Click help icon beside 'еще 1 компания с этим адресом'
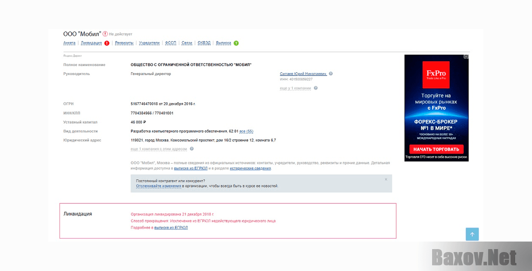This screenshot has width=532, height=271. point(192,149)
